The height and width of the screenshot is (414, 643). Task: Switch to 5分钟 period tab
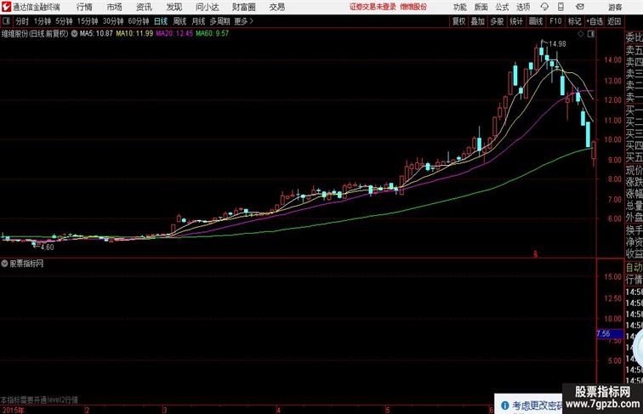click(x=64, y=21)
